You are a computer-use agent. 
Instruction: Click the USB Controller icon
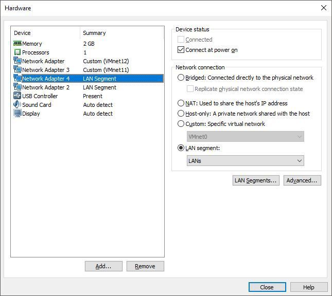[18, 96]
